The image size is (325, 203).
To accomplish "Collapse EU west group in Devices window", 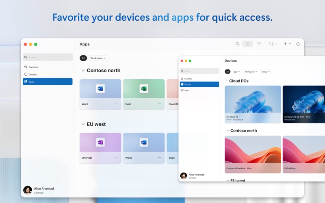I will tap(227, 181).
